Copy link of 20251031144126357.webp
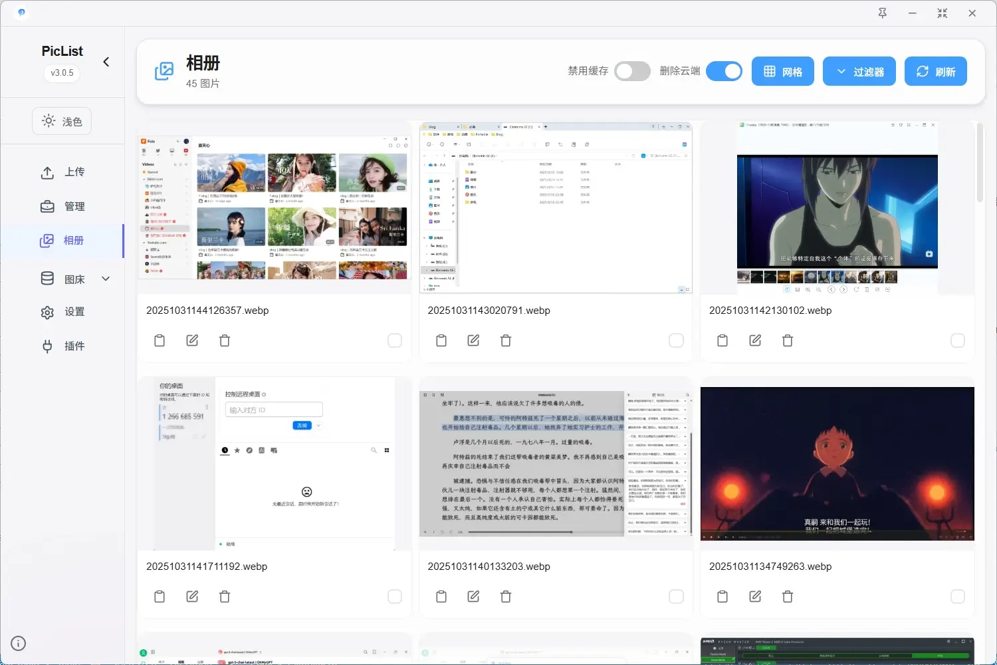997x665 pixels. coord(160,340)
